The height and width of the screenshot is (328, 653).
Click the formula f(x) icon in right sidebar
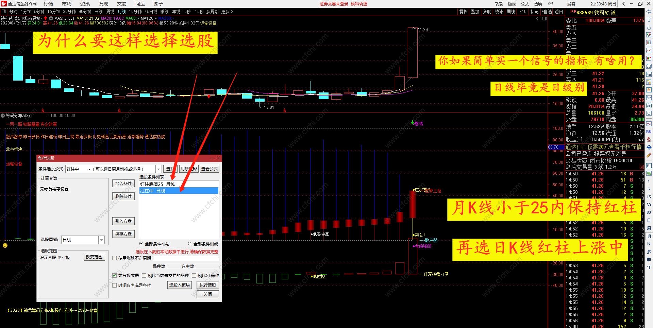[649, 106]
